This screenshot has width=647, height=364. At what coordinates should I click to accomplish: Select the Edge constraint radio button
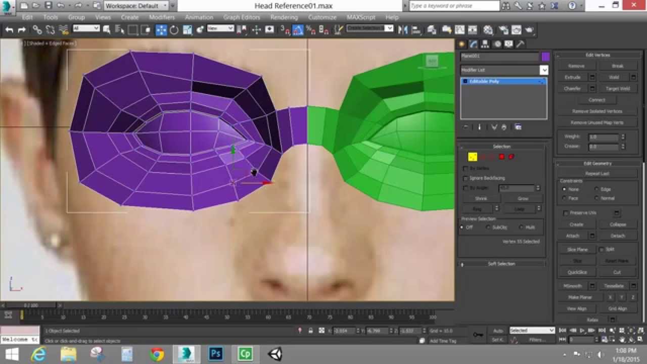(597, 189)
